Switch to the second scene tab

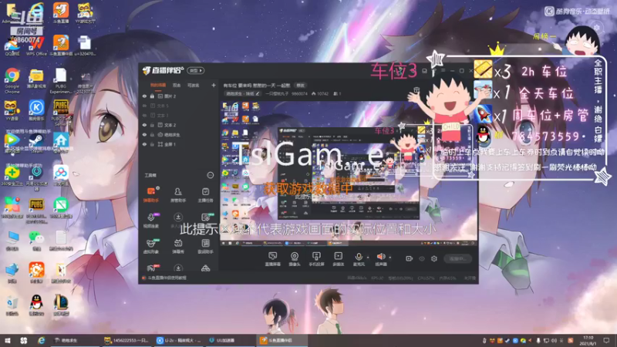pos(177,86)
